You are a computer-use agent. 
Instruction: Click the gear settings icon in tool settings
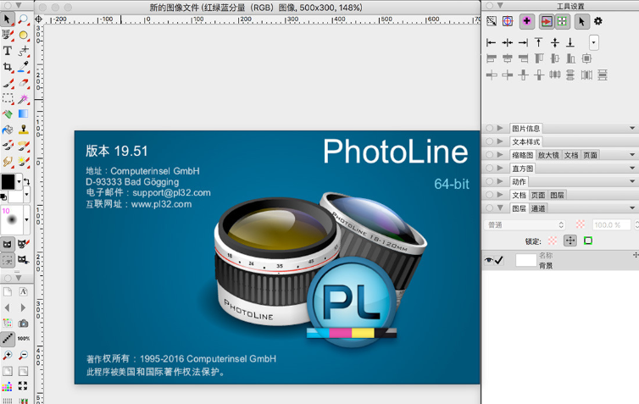598,21
